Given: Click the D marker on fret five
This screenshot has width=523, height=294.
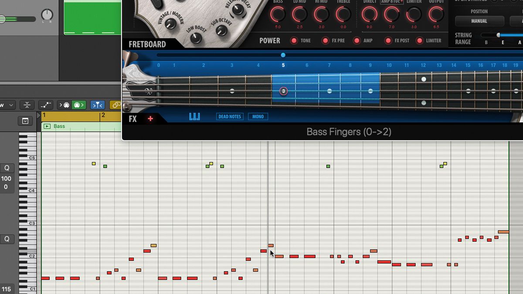Looking at the screenshot, I should point(283,91).
